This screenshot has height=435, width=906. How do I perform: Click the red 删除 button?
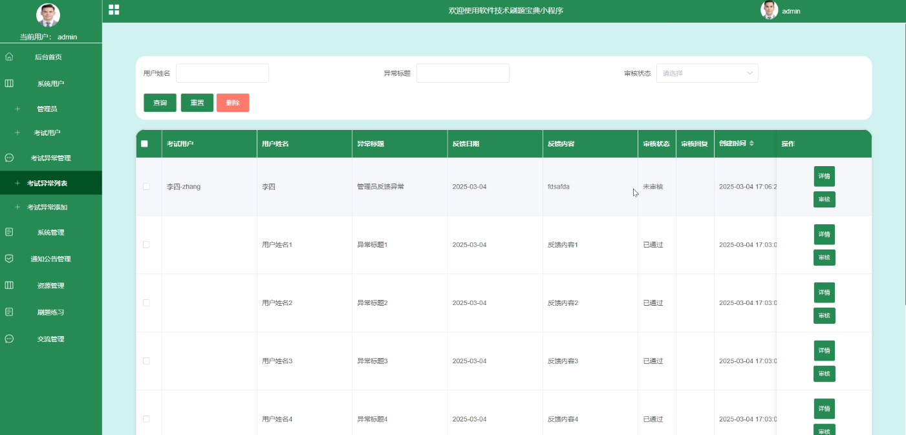click(233, 103)
